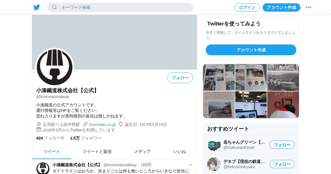Click the Twitter bird logo

(37, 7)
